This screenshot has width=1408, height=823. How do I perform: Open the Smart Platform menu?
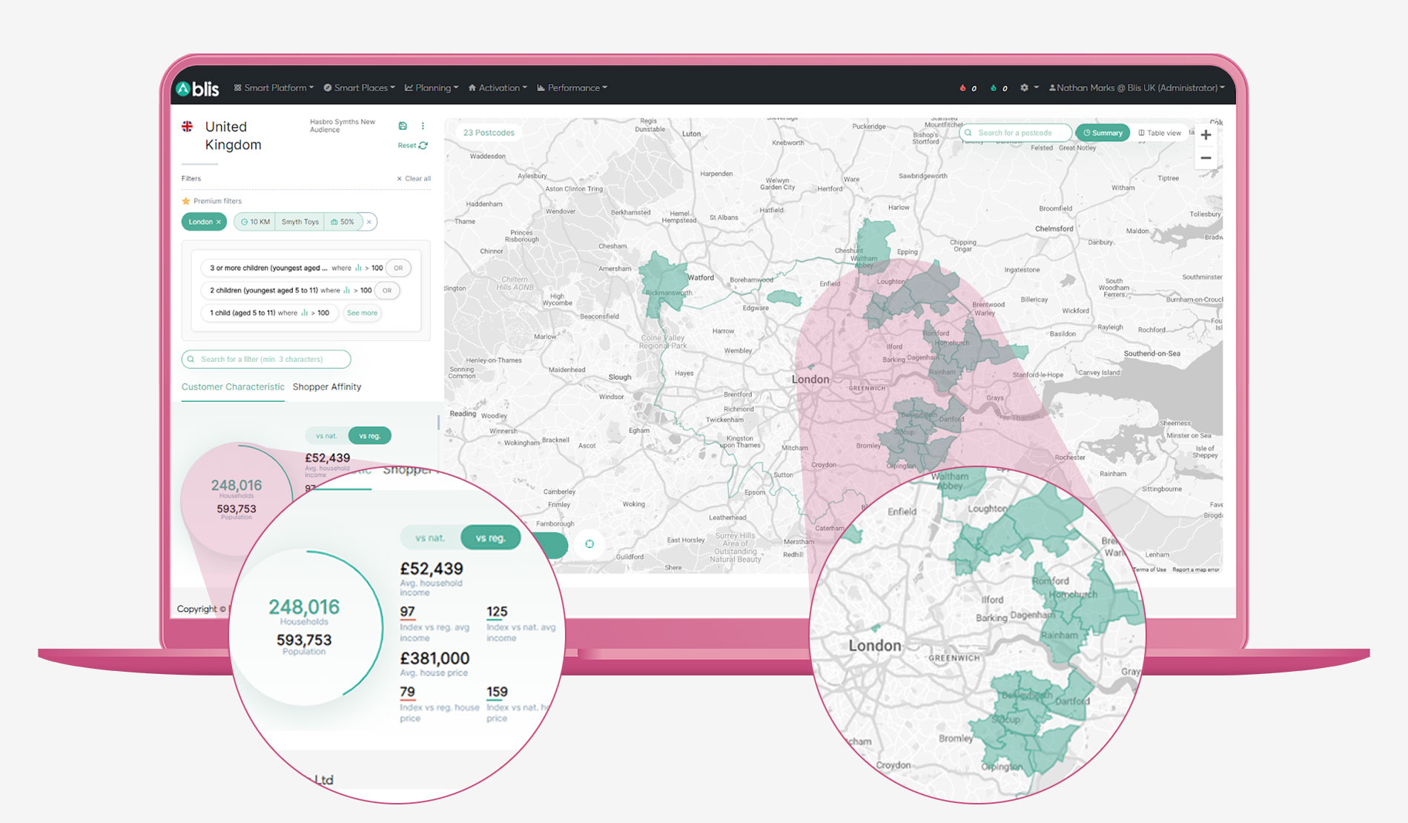point(274,87)
